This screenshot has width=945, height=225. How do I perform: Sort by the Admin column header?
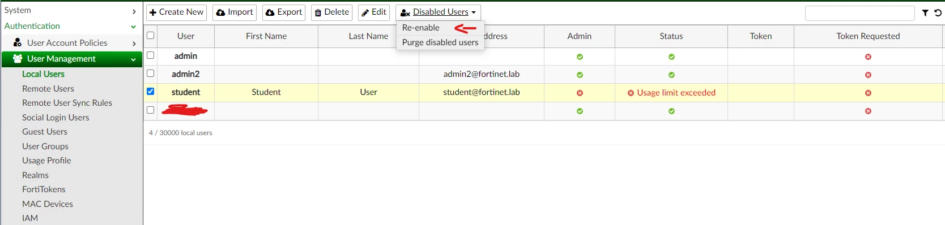(580, 36)
